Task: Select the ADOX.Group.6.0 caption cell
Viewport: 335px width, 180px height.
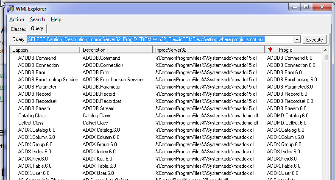Action: coord(35,144)
